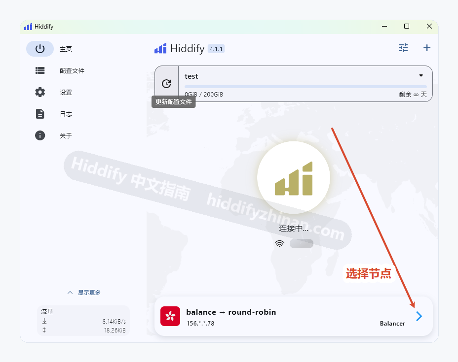Click the 流量 traffic card title
The image size is (458, 362).
tap(47, 312)
